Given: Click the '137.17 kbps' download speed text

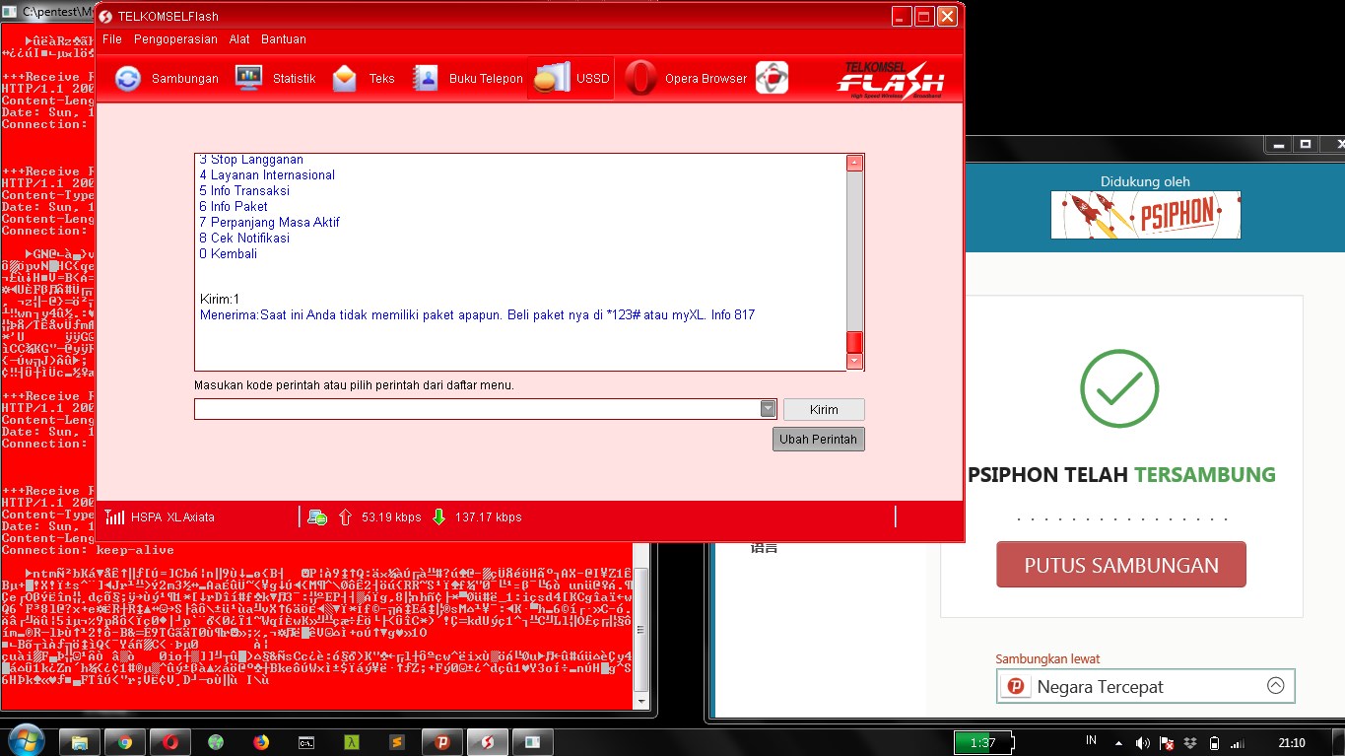Looking at the screenshot, I should (488, 516).
